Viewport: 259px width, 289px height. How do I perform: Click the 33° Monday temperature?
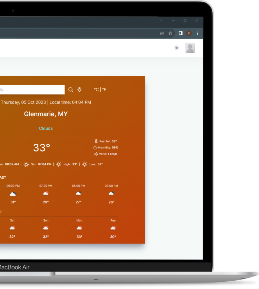(79, 237)
